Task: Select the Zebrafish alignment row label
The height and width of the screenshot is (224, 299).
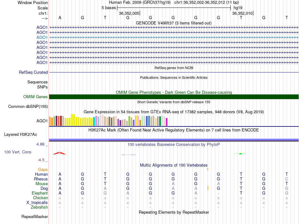Action: pyautogui.click(x=39, y=207)
